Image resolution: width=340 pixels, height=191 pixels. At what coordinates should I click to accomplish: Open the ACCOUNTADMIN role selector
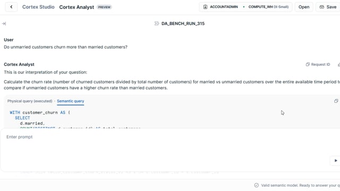[x=220, y=7]
